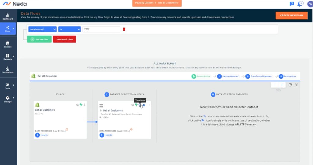Delete the filter with red trash icon

[124, 29]
